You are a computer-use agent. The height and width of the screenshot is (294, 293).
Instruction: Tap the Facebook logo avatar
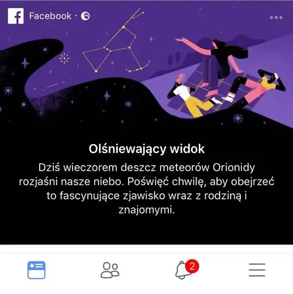[x=16, y=16]
